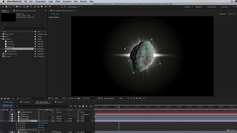Hide the Moon.png layer eye

(1, 119)
